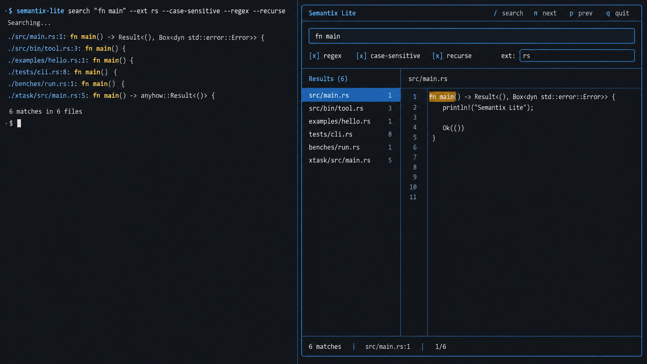Click the 'Semantix Lite' title in the header
647x364 pixels.
(x=332, y=13)
